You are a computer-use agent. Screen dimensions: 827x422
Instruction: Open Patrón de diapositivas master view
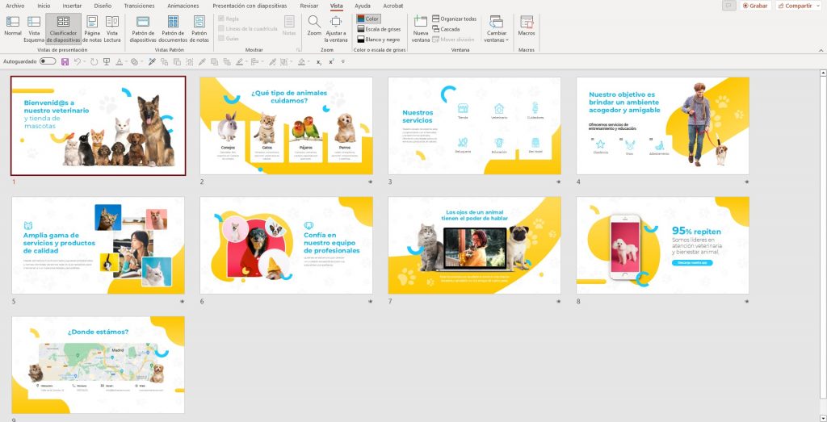click(x=143, y=27)
